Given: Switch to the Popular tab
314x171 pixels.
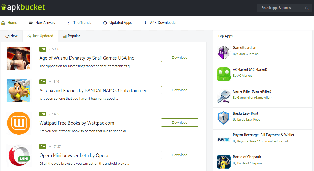Looking at the screenshot, I should pyautogui.click(x=72, y=36).
